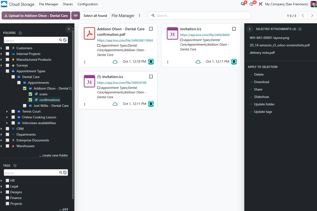Check the Customers folder checkbox
Image resolution: width=317 pixels, height=211 pixels.
[x=8, y=48]
